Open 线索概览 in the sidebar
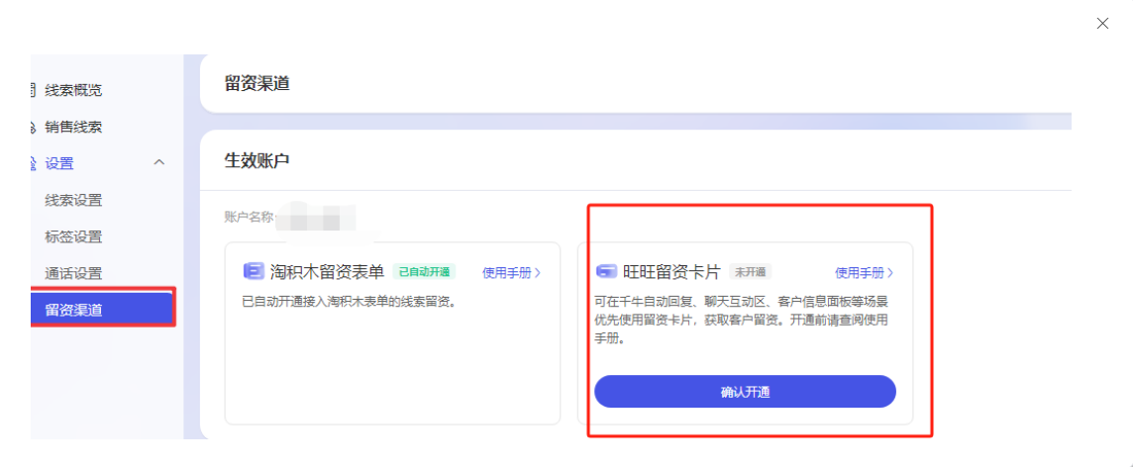 (73, 90)
